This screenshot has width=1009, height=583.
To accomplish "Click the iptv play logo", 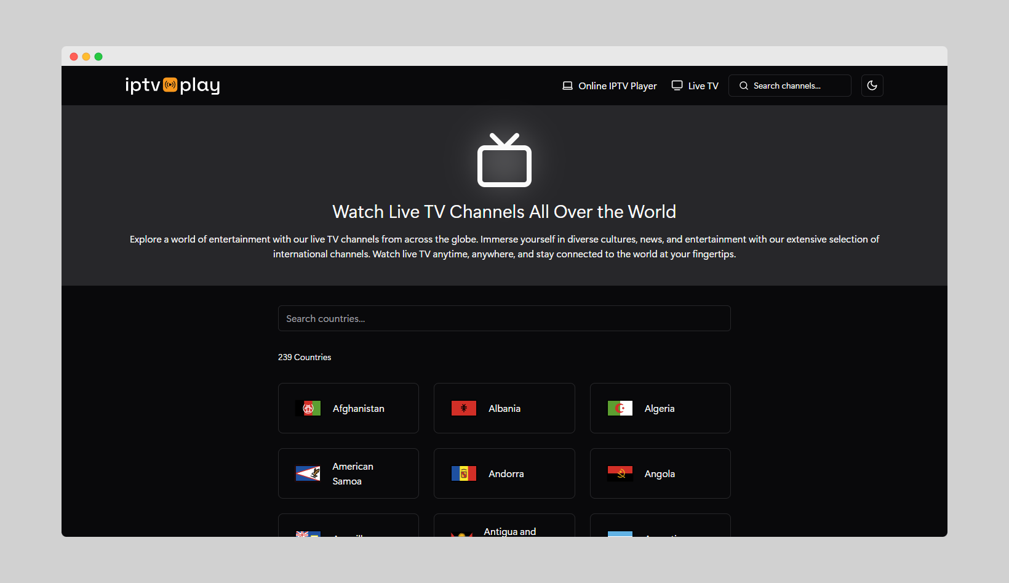I will (172, 86).
